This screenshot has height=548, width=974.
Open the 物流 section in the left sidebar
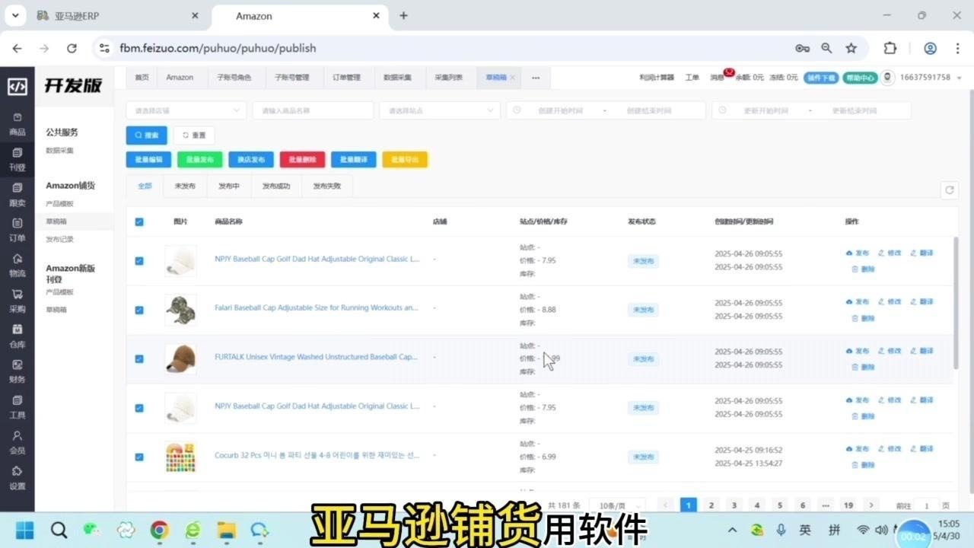click(17, 266)
